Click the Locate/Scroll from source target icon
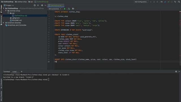The width and height of the screenshot is (181, 102). coord(35,5)
